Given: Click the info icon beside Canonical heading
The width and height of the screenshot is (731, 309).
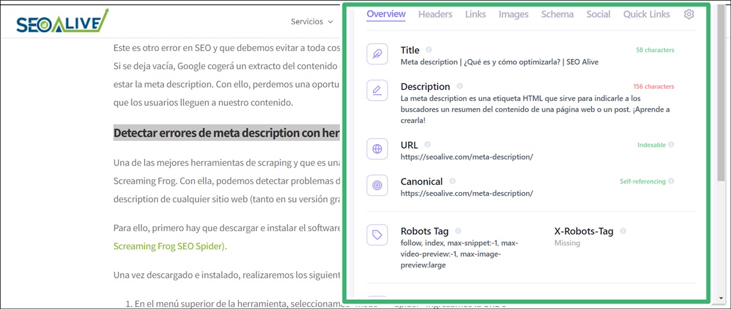Looking at the screenshot, I should pyautogui.click(x=452, y=181).
